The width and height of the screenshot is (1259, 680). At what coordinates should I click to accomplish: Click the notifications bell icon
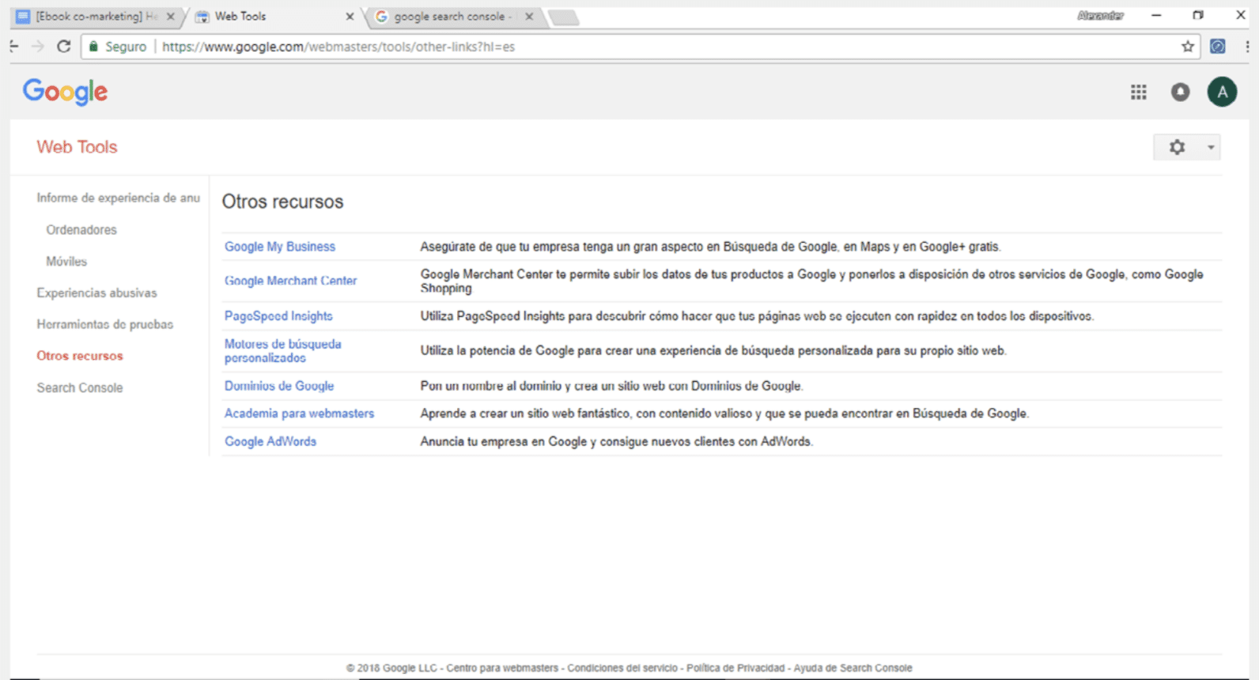point(1180,93)
